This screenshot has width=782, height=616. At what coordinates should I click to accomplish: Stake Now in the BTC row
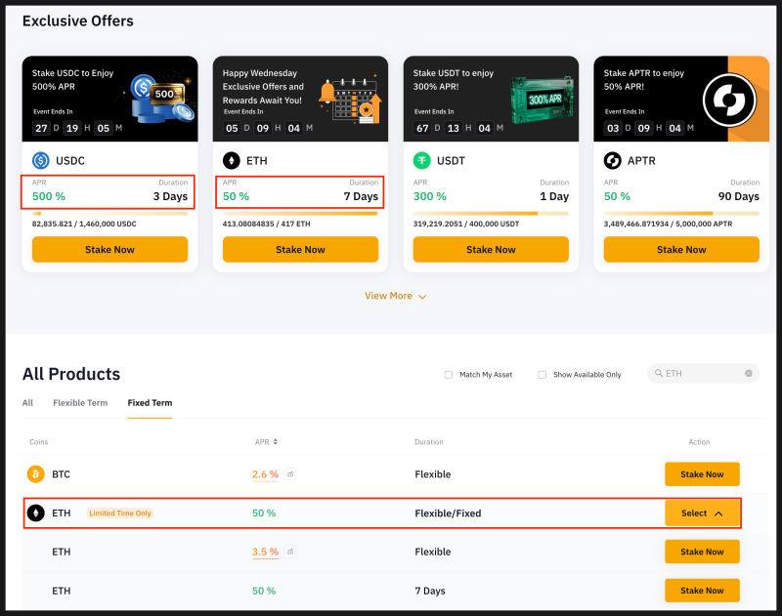(x=702, y=474)
